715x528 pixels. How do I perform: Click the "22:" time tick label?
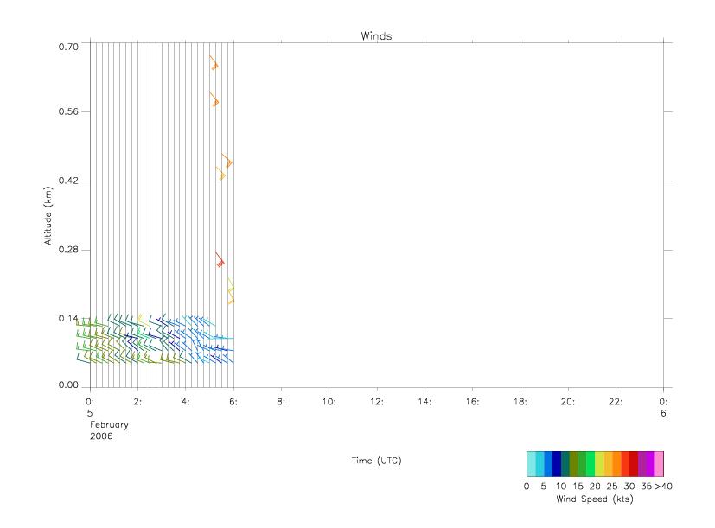[x=616, y=402]
